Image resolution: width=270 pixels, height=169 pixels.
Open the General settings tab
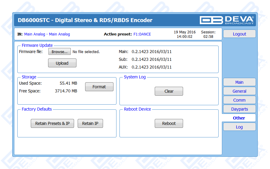coord(239,91)
